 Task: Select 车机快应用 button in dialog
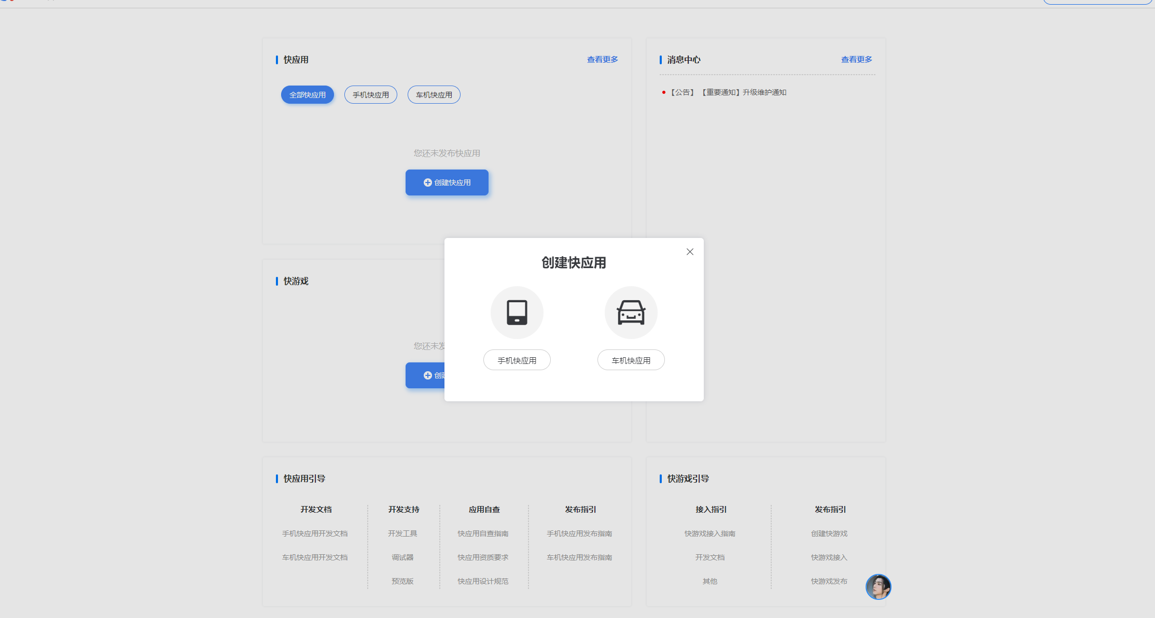point(631,360)
